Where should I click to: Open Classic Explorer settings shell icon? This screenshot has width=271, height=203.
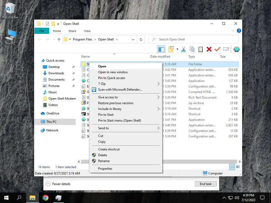236,49
